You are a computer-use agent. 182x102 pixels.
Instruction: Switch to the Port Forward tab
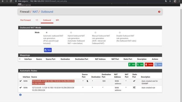(x=26, y=20)
